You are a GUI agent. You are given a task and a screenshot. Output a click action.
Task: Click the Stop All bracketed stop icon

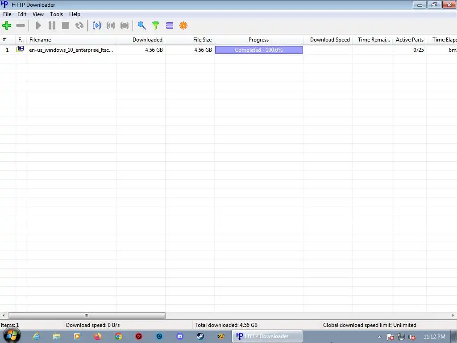pyautogui.click(x=125, y=25)
